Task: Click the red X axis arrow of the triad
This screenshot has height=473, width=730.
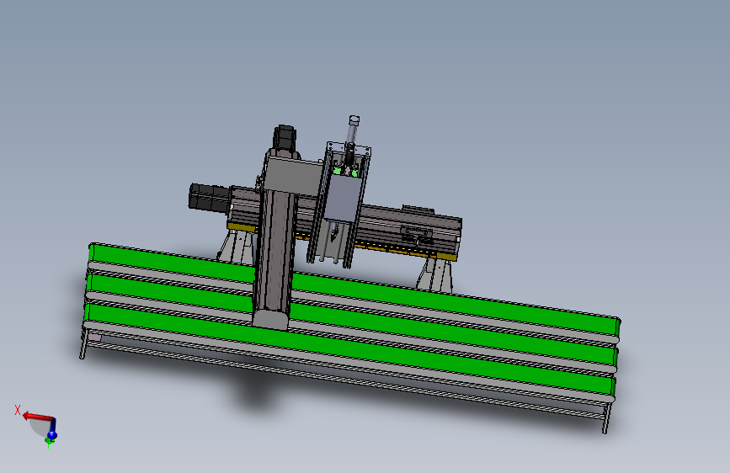Action: point(37,417)
